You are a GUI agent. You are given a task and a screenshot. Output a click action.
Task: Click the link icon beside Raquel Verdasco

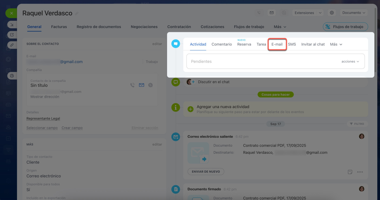coord(77,14)
